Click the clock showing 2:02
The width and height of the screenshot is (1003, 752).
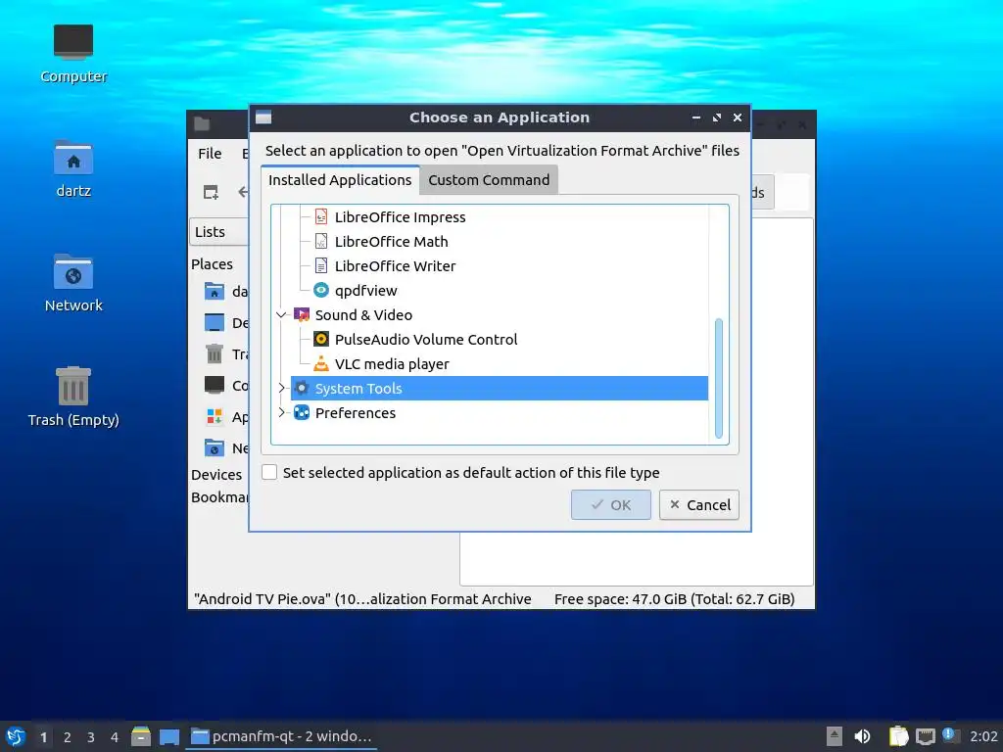983,736
